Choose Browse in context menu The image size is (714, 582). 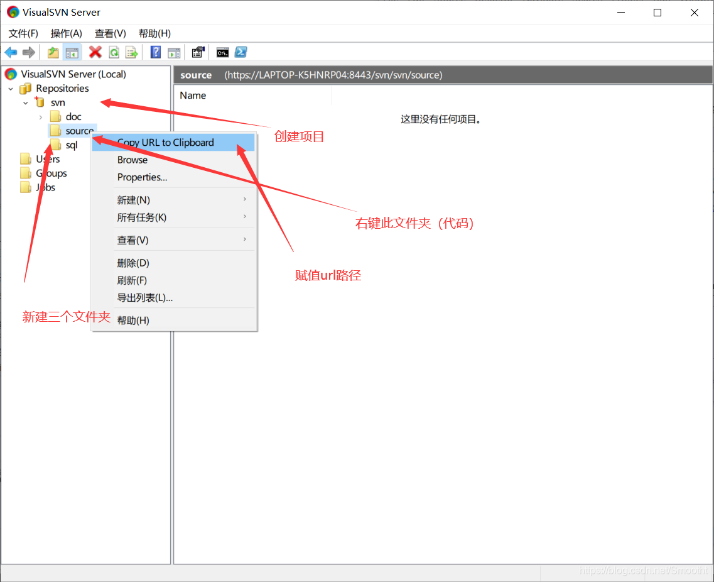(173, 160)
